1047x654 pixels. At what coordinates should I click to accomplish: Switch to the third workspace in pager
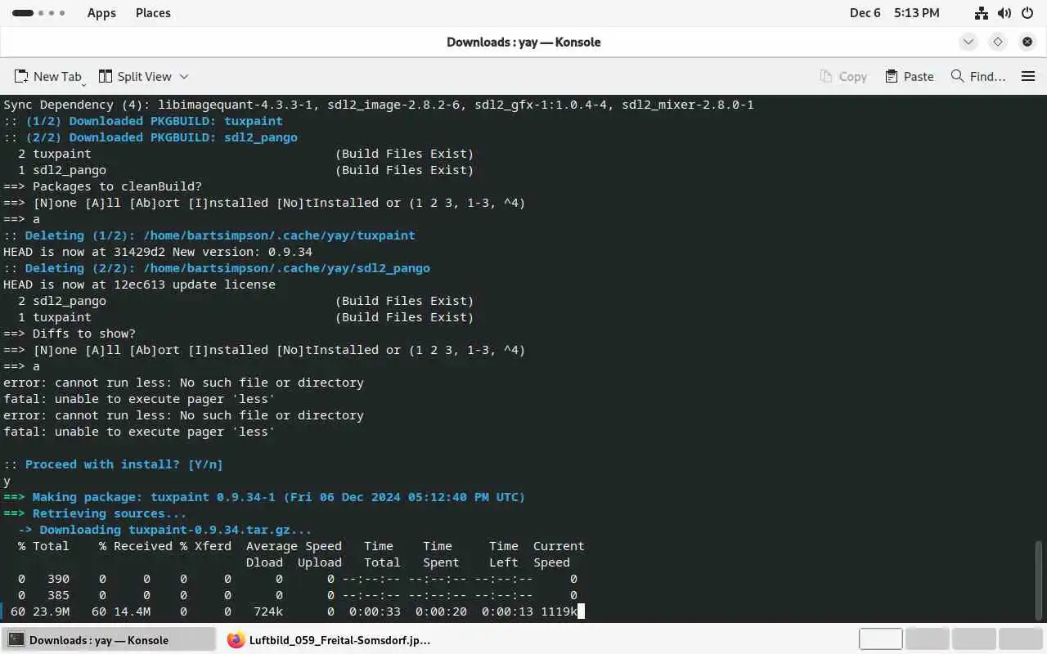click(973, 639)
